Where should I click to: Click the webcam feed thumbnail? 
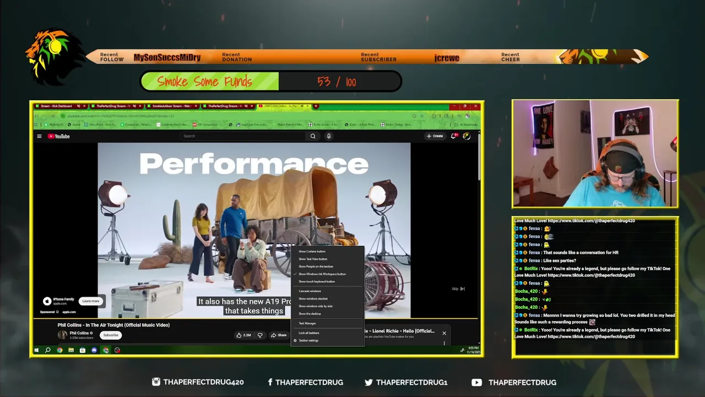[x=595, y=154]
